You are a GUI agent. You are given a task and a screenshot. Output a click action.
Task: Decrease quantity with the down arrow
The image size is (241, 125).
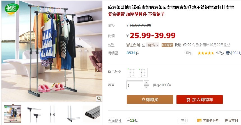click(146, 87)
